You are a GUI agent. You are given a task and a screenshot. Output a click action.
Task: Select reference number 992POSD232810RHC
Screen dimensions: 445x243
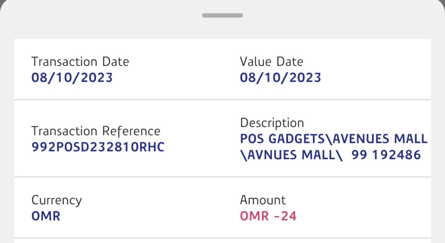coord(98,147)
